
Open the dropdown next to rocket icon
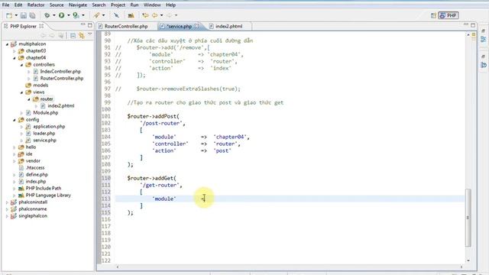[104, 15]
